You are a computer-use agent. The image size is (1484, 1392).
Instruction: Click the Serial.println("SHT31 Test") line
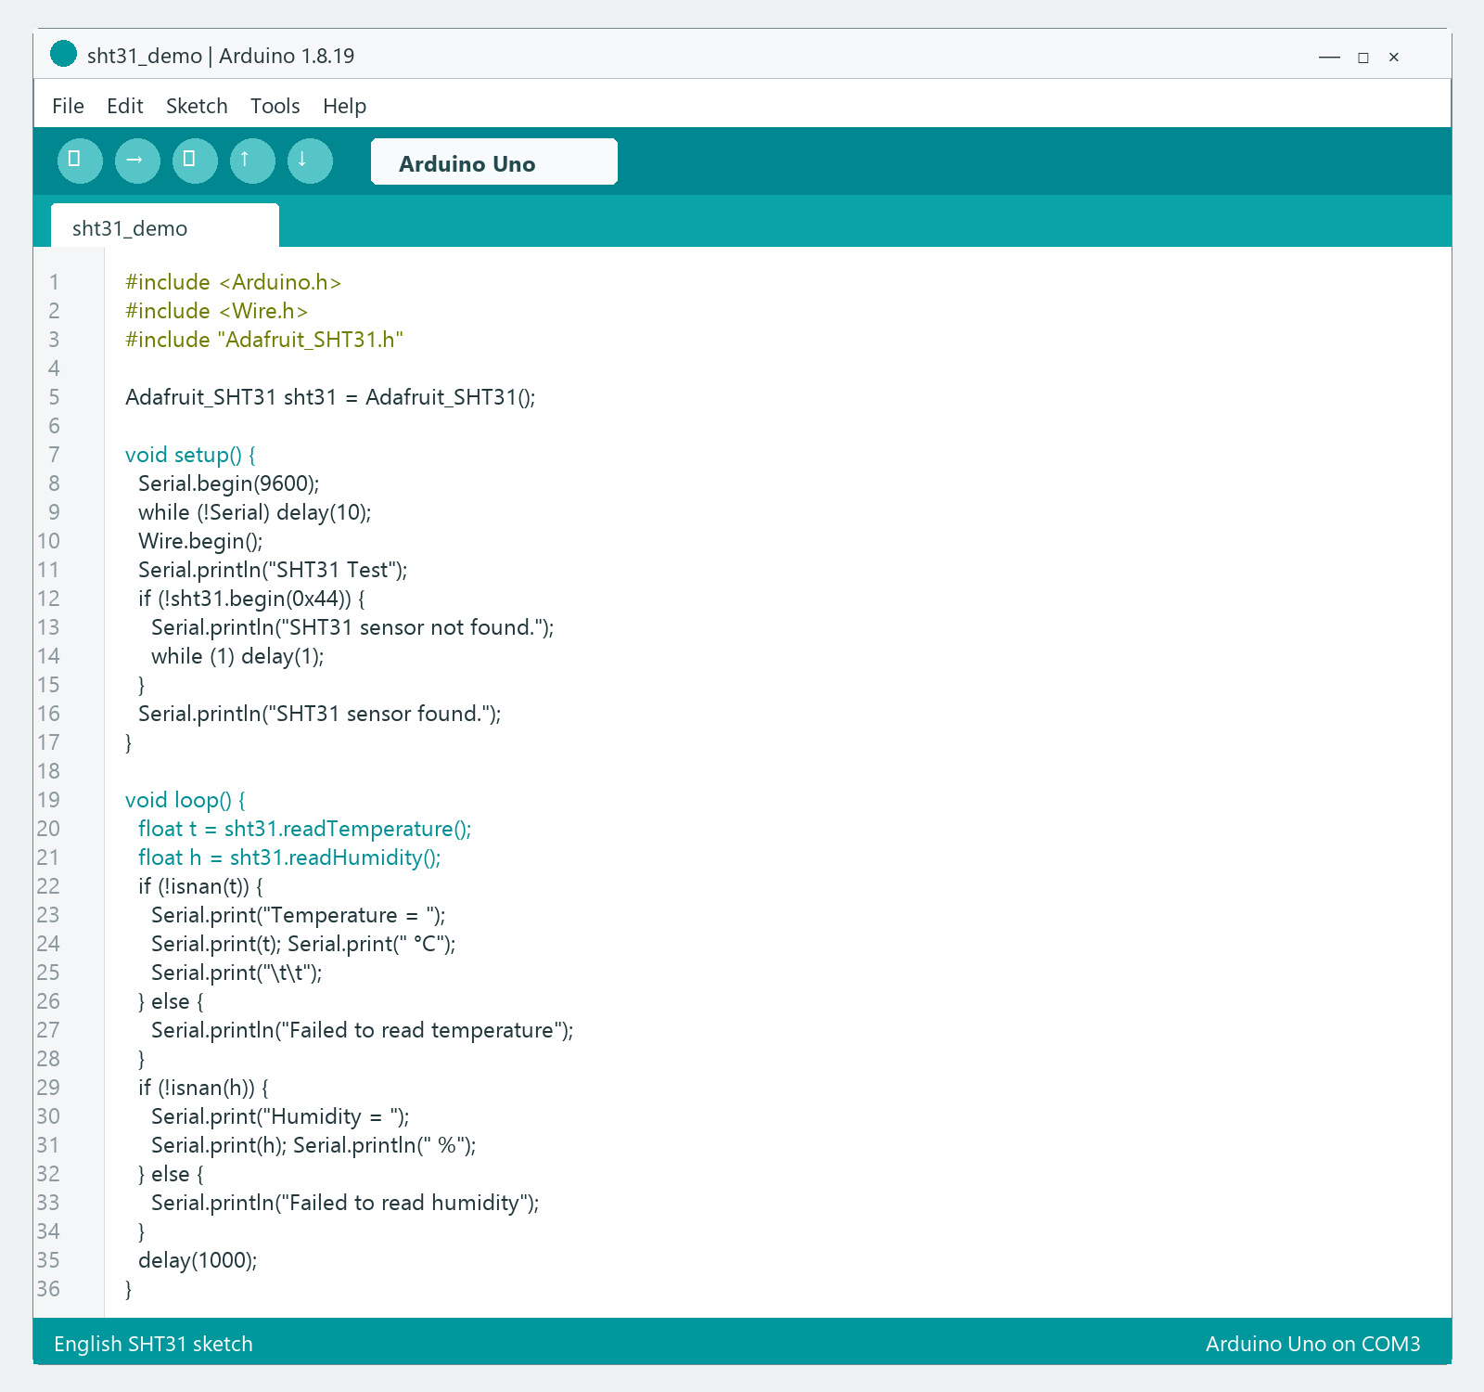pyautogui.click(x=273, y=570)
